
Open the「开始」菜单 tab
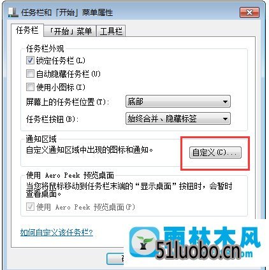(70, 31)
